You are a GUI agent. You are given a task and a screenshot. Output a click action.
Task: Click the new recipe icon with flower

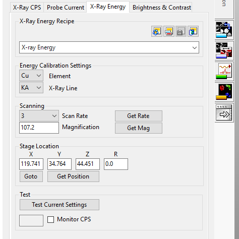[x=157, y=31]
